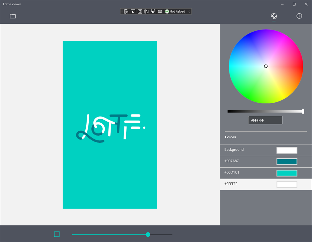Click the debug toolbar drag grip
Image resolution: width=312 pixels, height=242 pixels.
[122, 11]
